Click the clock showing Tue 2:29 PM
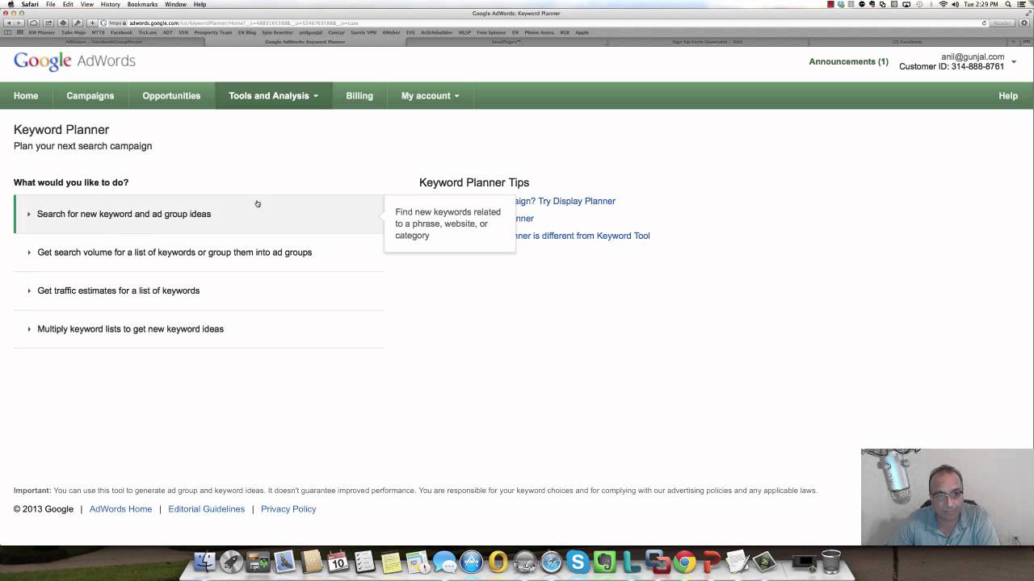This screenshot has height=581, width=1034. click(981, 4)
